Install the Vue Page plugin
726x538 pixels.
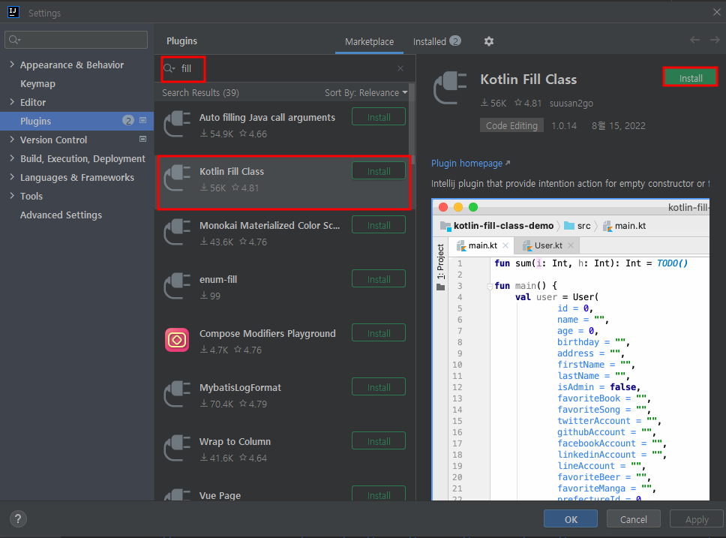coord(379,494)
